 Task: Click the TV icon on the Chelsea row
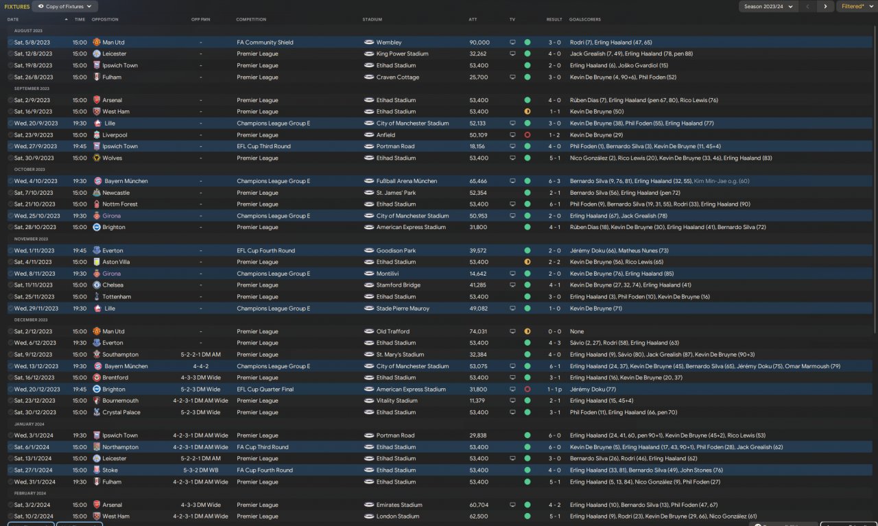[512, 285]
